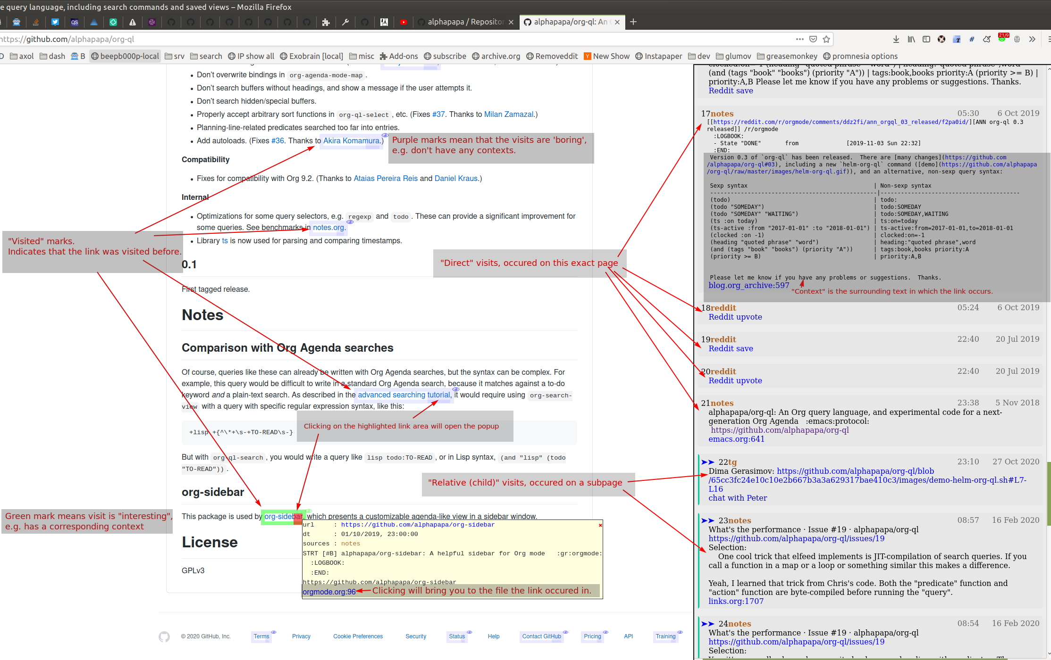
Task: Open the pinned puzzle-piece add-ons tab
Action: [x=326, y=22]
